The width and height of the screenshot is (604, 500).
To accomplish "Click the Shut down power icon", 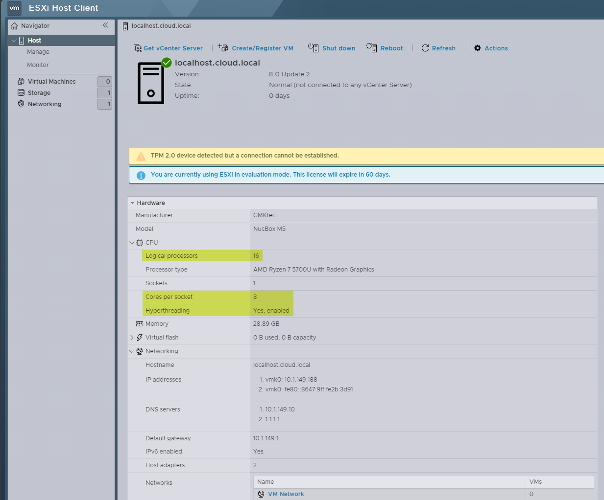I will click(x=314, y=48).
